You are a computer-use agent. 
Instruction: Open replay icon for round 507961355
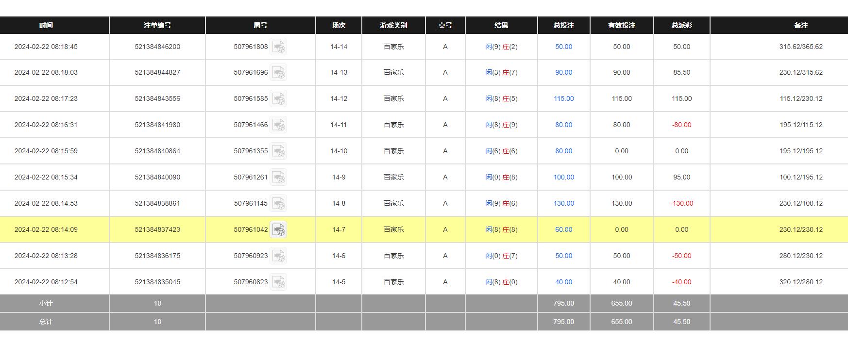point(278,151)
